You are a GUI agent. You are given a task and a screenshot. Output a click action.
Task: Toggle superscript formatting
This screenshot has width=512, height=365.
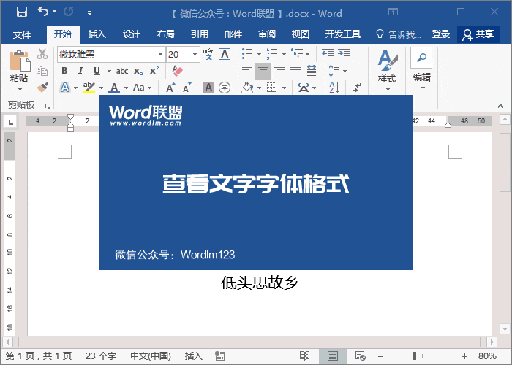pos(154,70)
